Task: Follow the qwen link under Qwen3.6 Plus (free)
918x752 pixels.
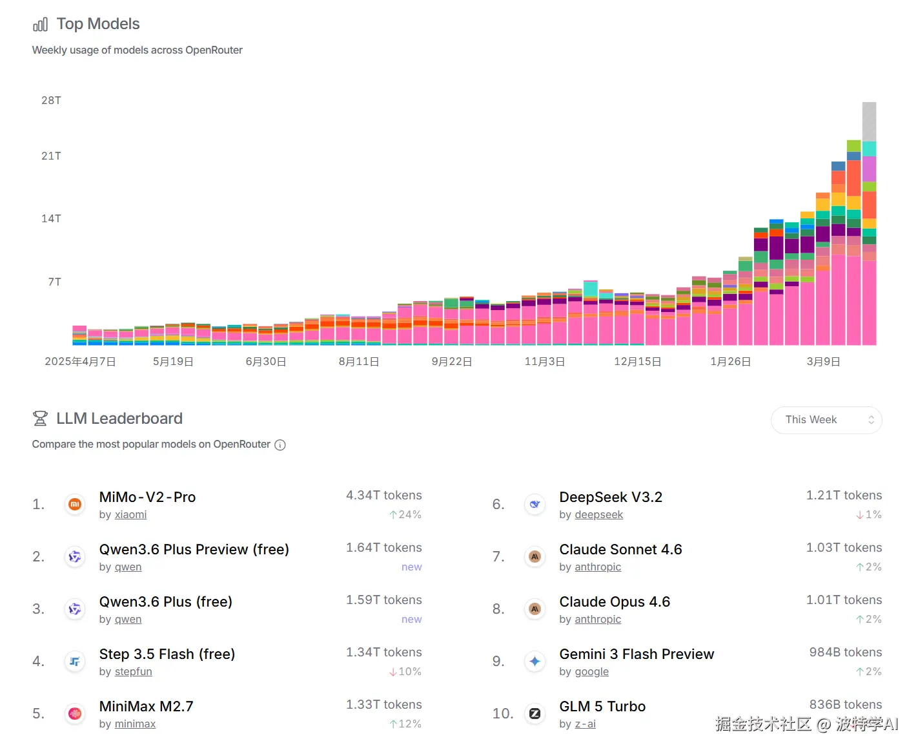Action: [128, 620]
